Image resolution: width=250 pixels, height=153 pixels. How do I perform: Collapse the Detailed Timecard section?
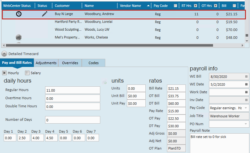[4, 54]
